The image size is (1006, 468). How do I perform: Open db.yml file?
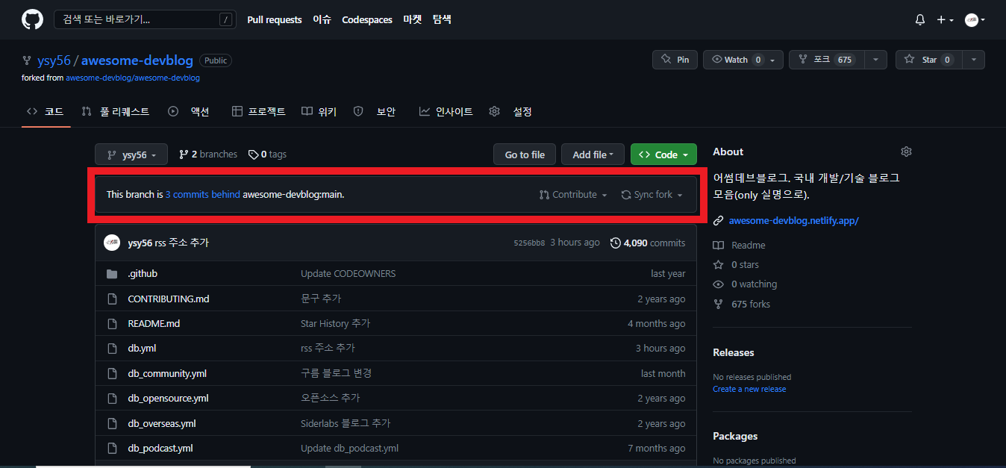pos(142,349)
